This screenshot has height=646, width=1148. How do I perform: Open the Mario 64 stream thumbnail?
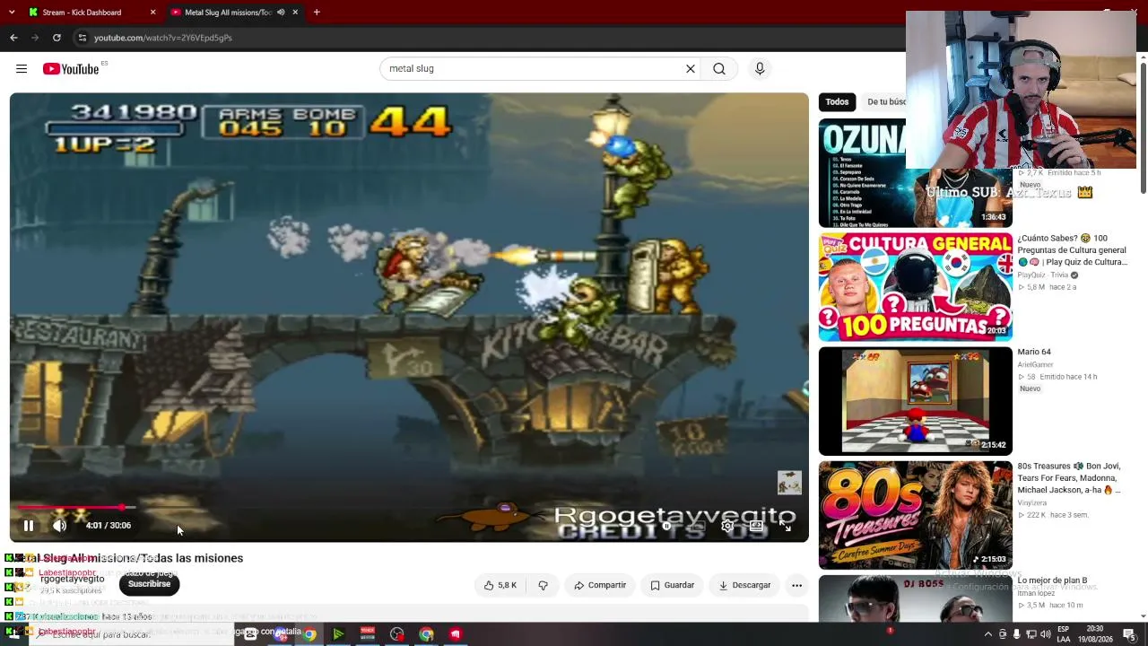click(916, 401)
